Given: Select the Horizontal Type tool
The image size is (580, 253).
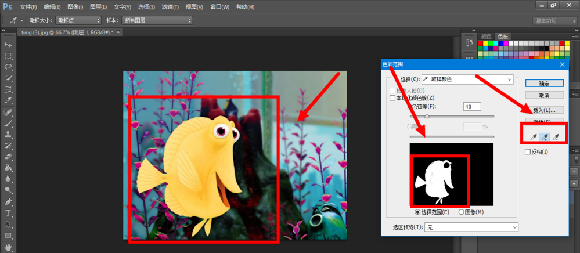Looking at the screenshot, I should (8, 213).
